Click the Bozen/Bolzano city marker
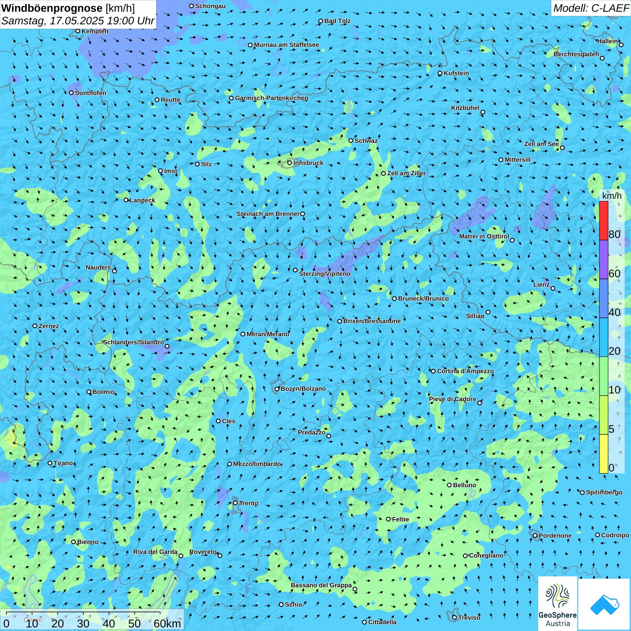The width and height of the screenshot is (631, 631). coord(277,389)
